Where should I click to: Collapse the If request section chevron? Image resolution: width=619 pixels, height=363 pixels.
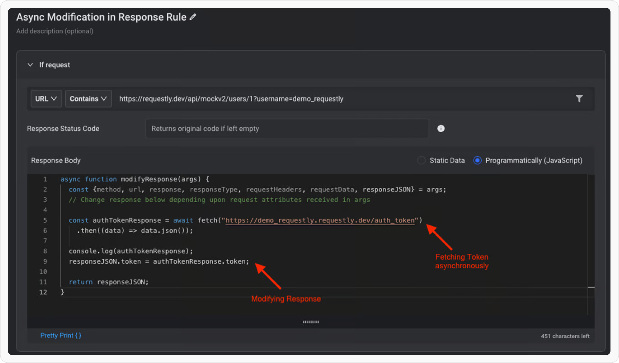point(30,65)
